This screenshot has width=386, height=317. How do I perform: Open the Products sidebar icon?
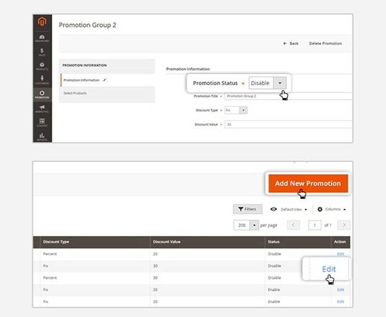[x=42, y=66]
